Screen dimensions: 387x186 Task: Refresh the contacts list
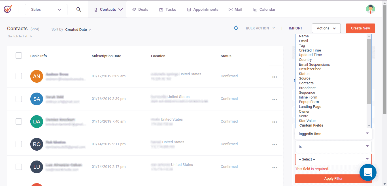(x=236, y=28)
